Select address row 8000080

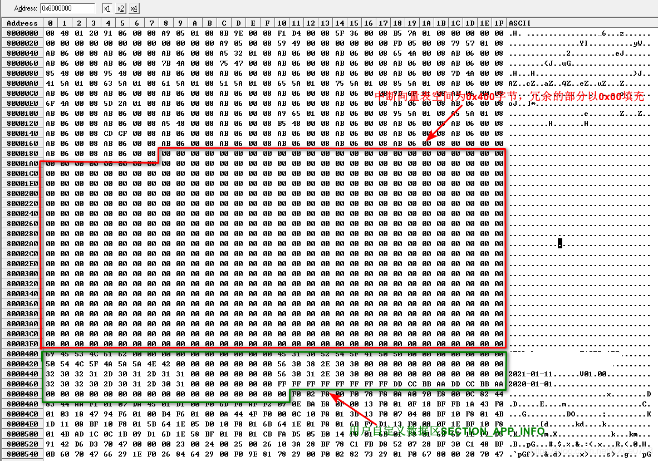point(22,73)
